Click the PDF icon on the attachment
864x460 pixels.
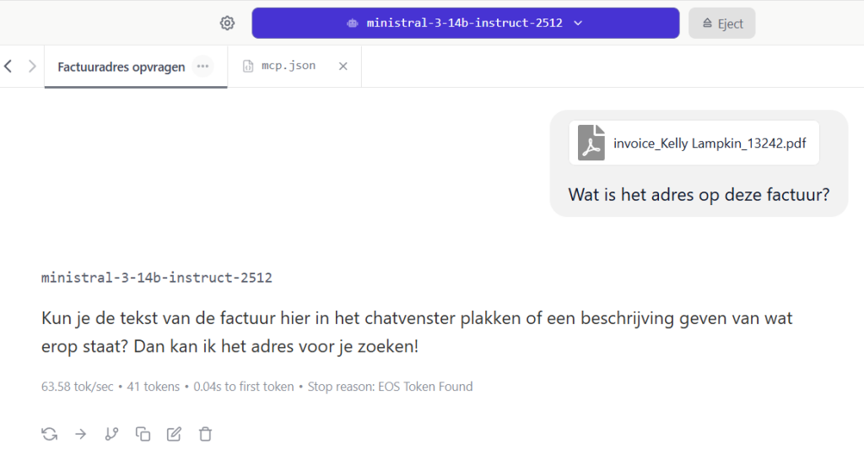click(x=591, y=143)
